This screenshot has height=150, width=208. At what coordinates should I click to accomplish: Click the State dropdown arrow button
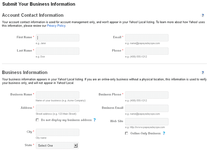click(x=76, y=145)
